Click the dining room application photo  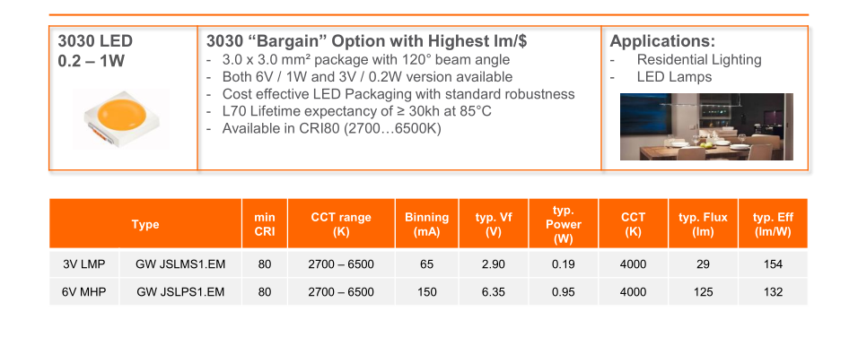706,127
